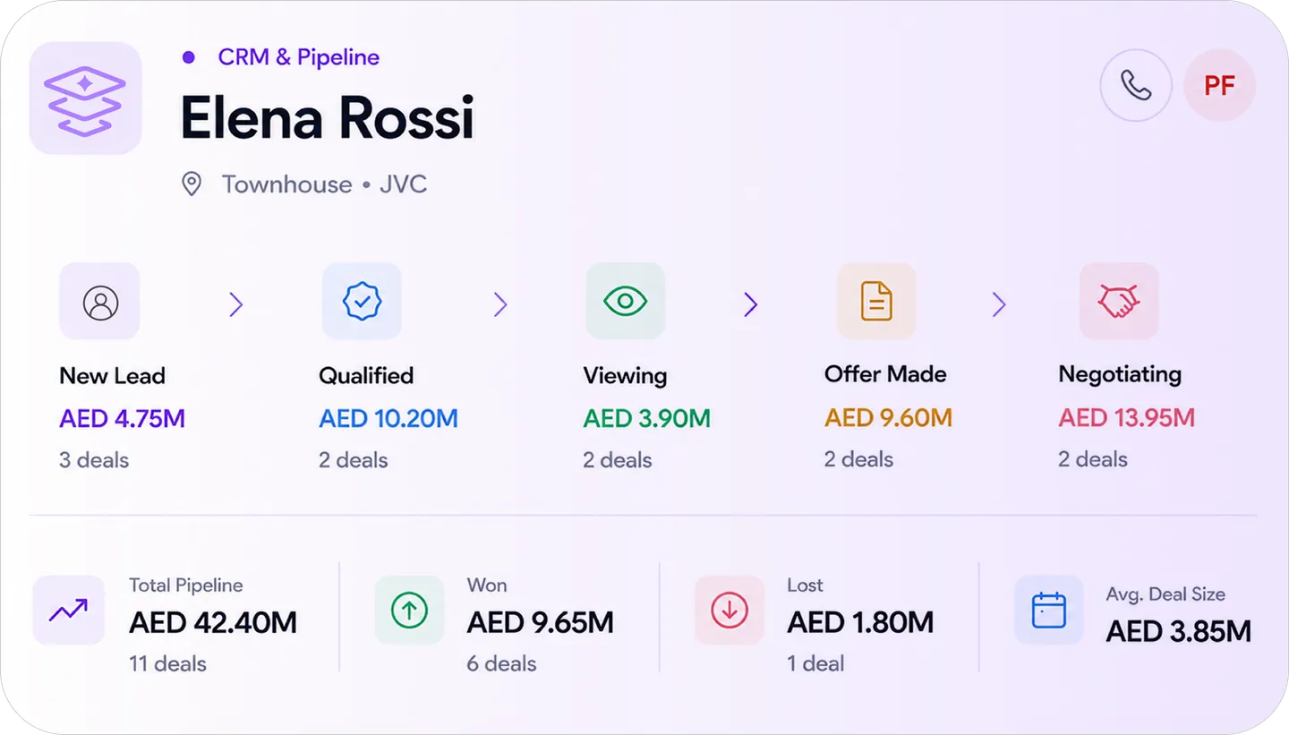1289x735 pixels.
Task: Click the 11 deals count under Total Pipeline
Action: pyautogui.click(x=167, y=664)
